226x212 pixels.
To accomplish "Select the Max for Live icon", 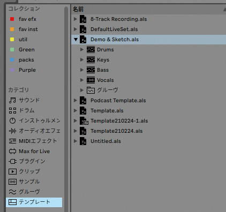I will pos(12,152).
